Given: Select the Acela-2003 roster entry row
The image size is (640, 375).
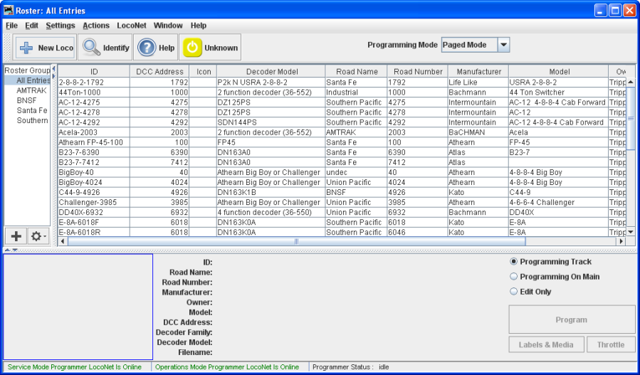Looking at the screenshot, I should coord(93,132).
